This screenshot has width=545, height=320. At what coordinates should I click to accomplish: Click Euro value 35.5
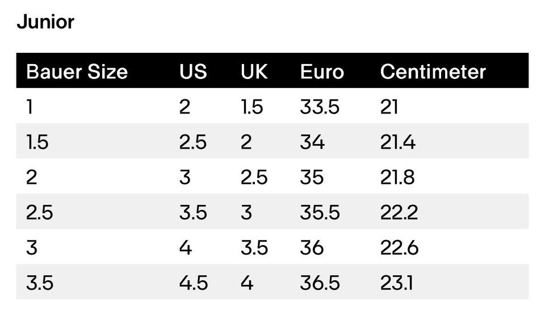(x=320, y=212)
